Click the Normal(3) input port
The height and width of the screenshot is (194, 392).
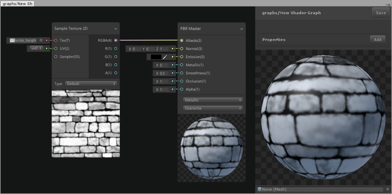[181, 49]
